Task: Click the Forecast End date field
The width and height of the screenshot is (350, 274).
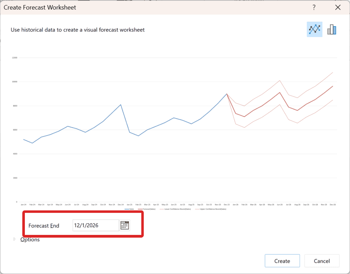Action: pos(96,225)
